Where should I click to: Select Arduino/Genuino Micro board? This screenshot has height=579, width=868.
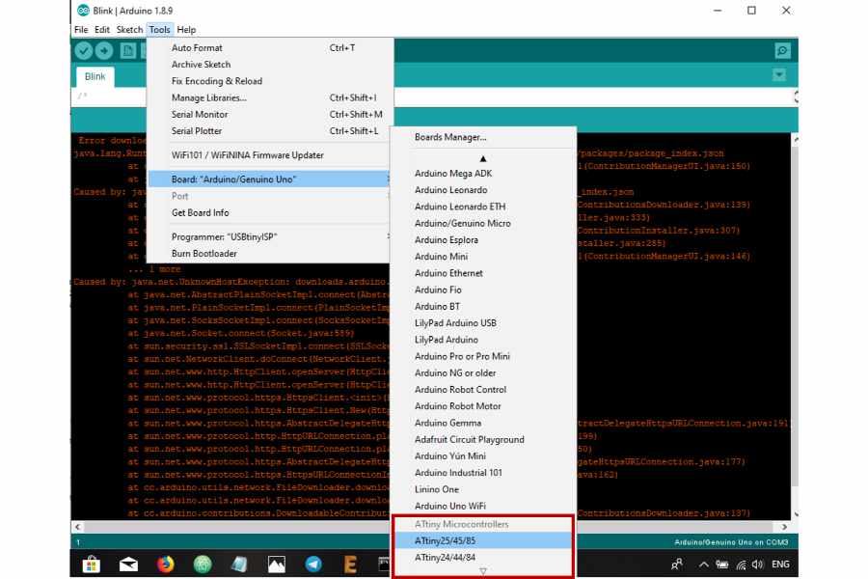coord(483,223)
